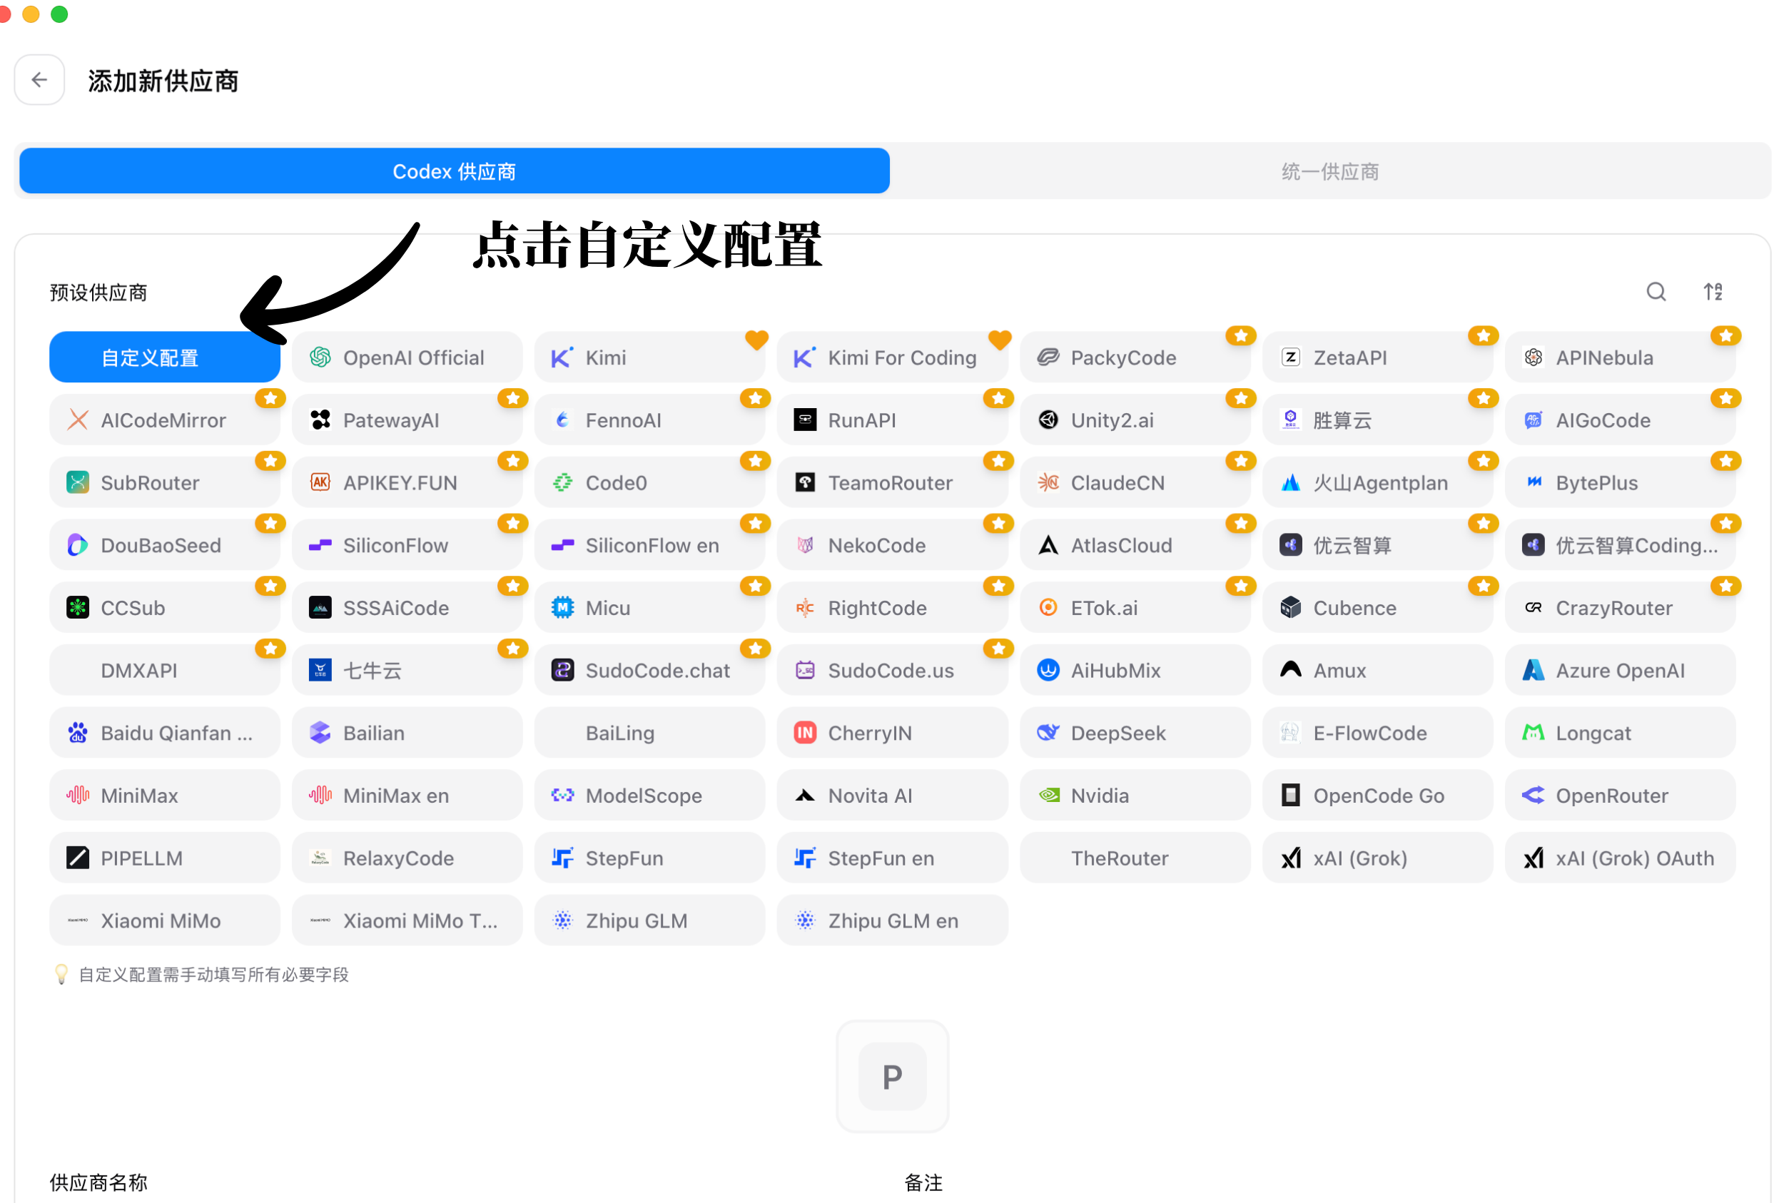Choose the 火山Agentplan preset
Screen dimensions: 1784x1203
point(1377,482)
